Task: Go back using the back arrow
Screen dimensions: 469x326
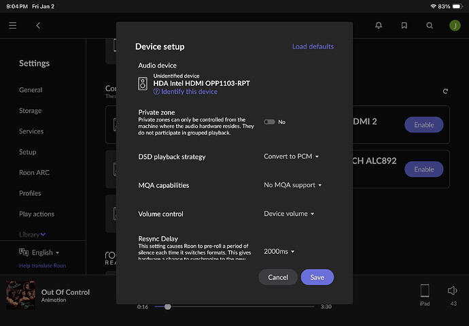Action: (38, 25)
